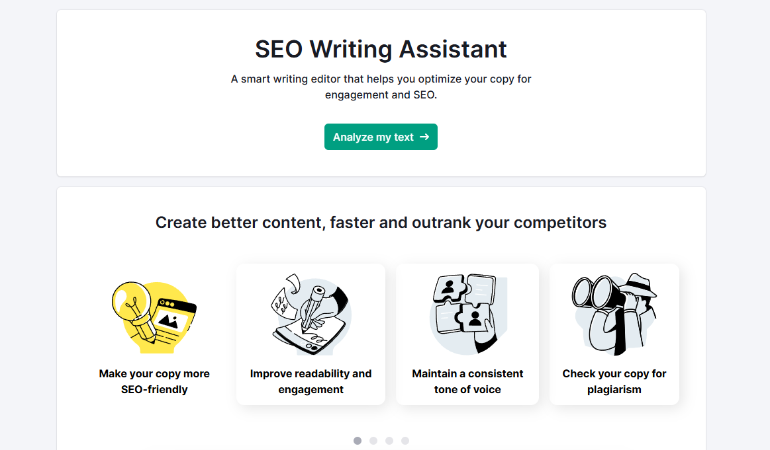This screenshot has width=770, height=450.
Task: Click the SEO Writing Assistant heading
Action: pos(381,50)
